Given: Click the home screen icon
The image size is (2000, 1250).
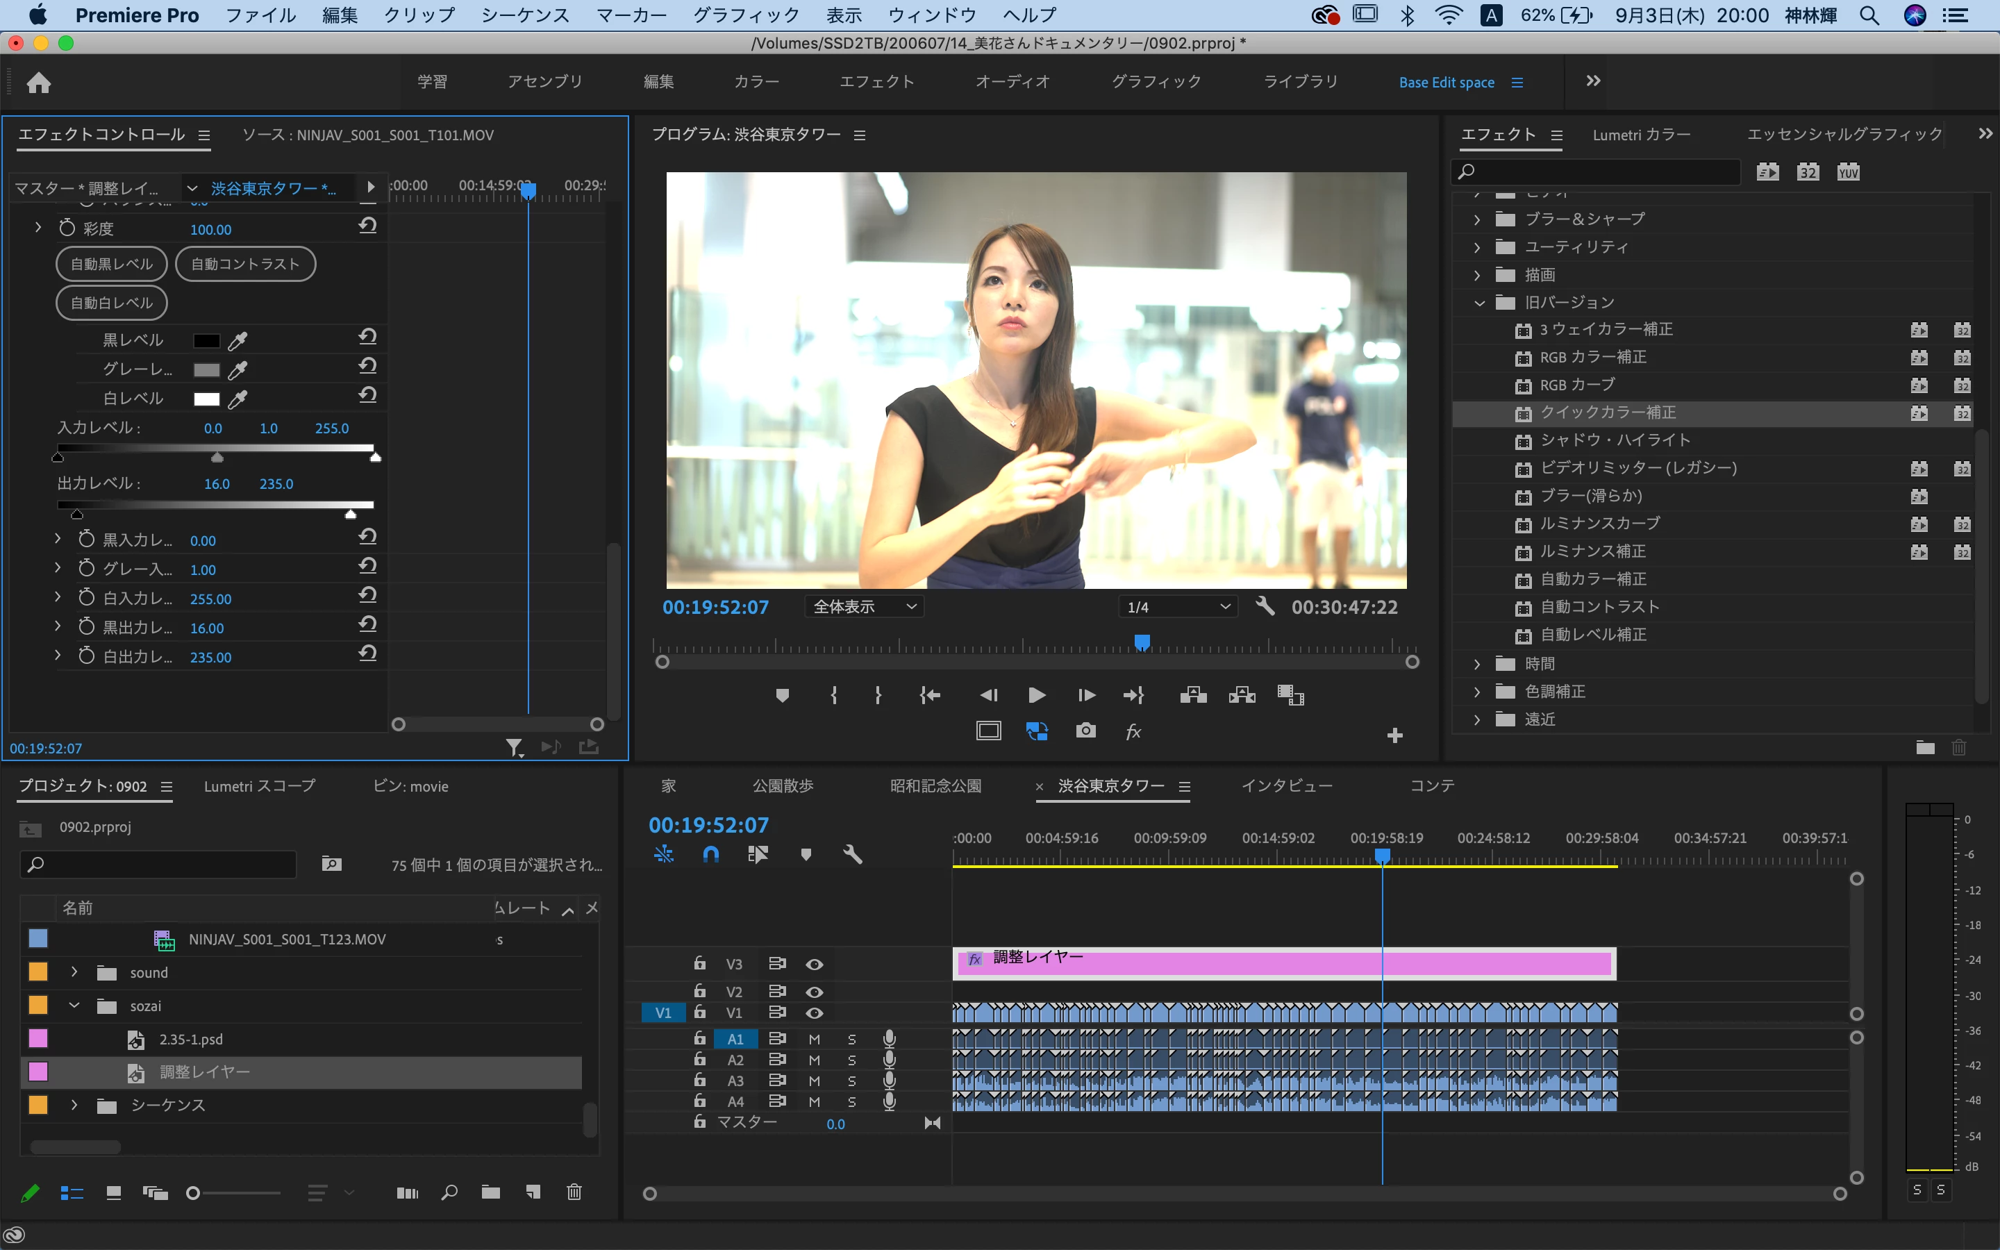Looking at the screenshot, I should click(x=39, y=83).
